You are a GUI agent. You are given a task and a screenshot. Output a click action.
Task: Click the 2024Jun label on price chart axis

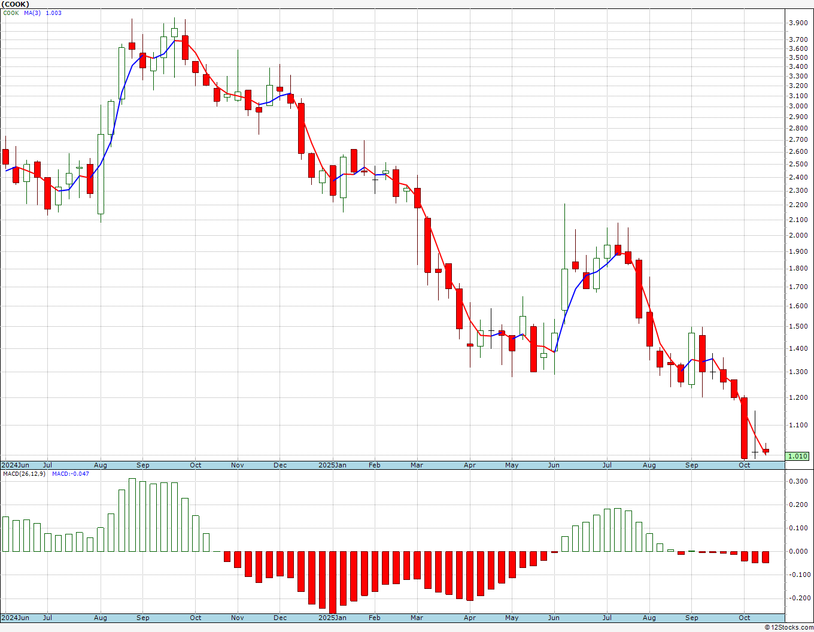(15, 465)
